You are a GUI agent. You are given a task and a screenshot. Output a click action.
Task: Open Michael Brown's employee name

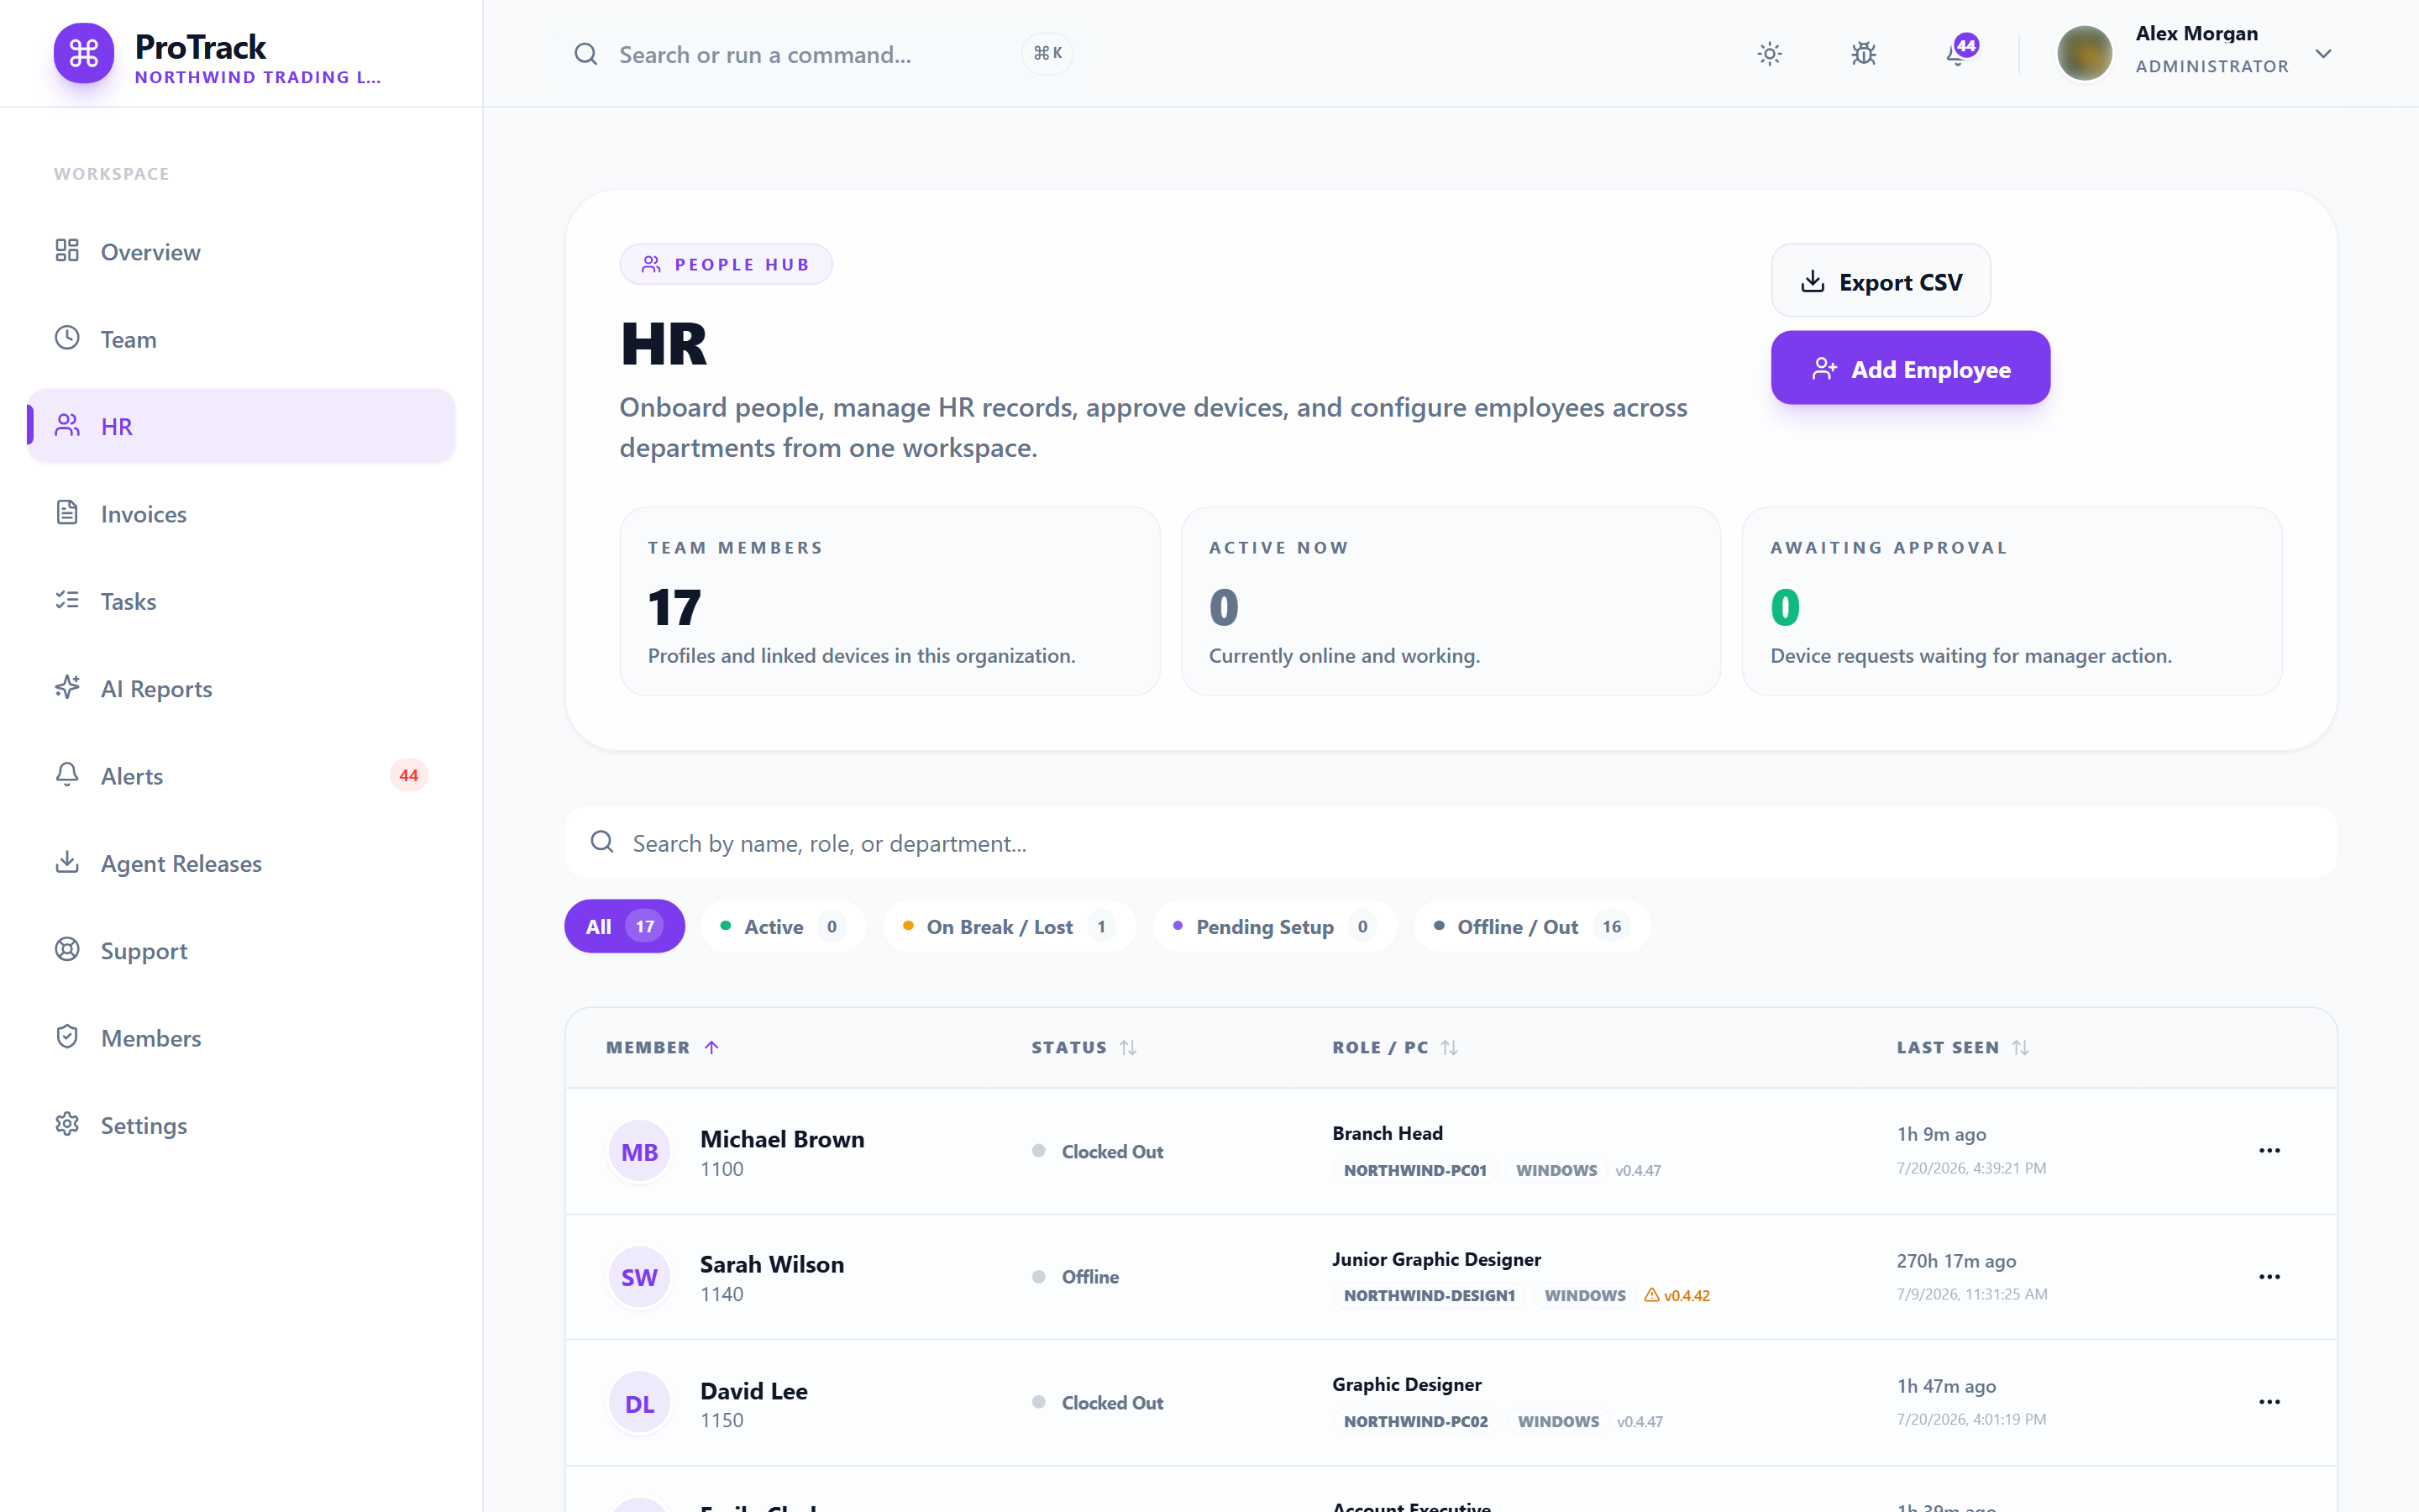click(782, 1138)
